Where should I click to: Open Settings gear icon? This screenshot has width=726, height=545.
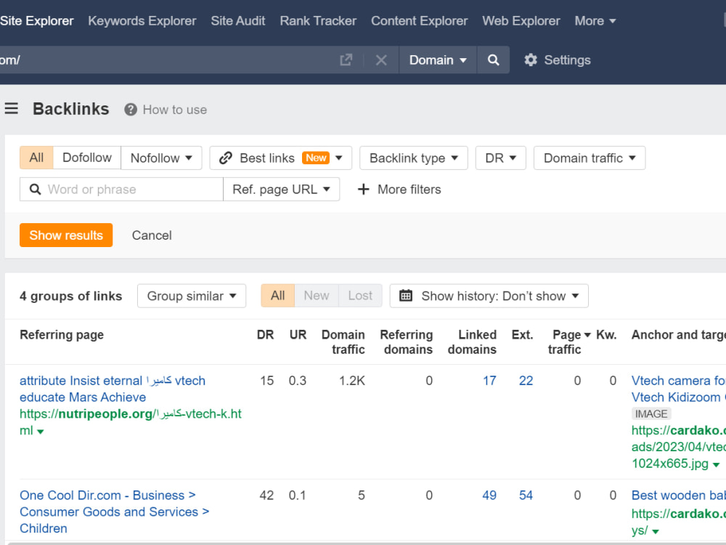pyautogui.click(x=531, y=60)
